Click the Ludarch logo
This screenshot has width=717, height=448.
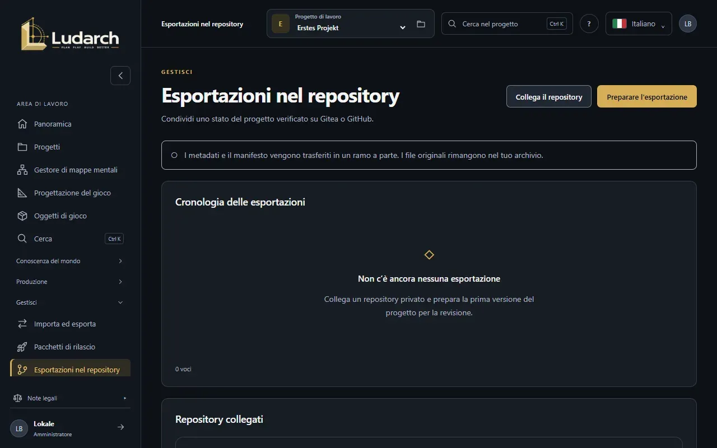click(x=70, y=34)
